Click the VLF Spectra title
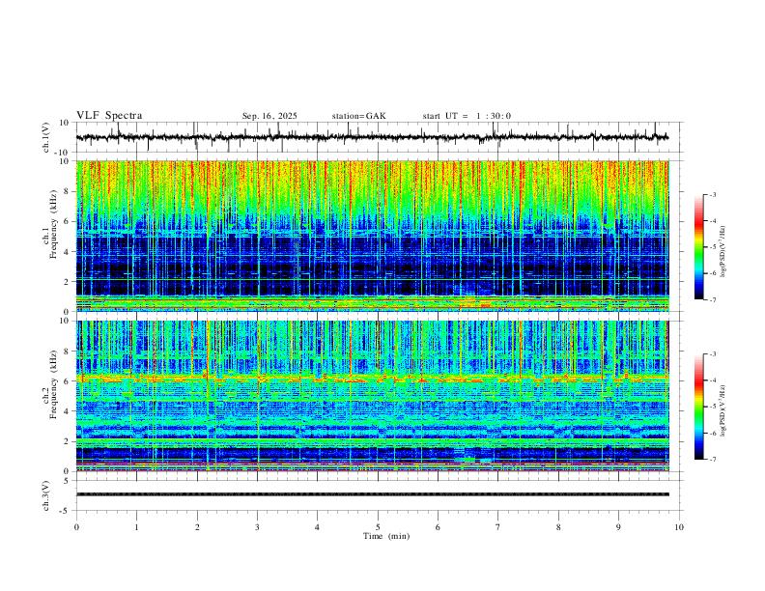This screenshot has height=591, width=765. (109, 116)
